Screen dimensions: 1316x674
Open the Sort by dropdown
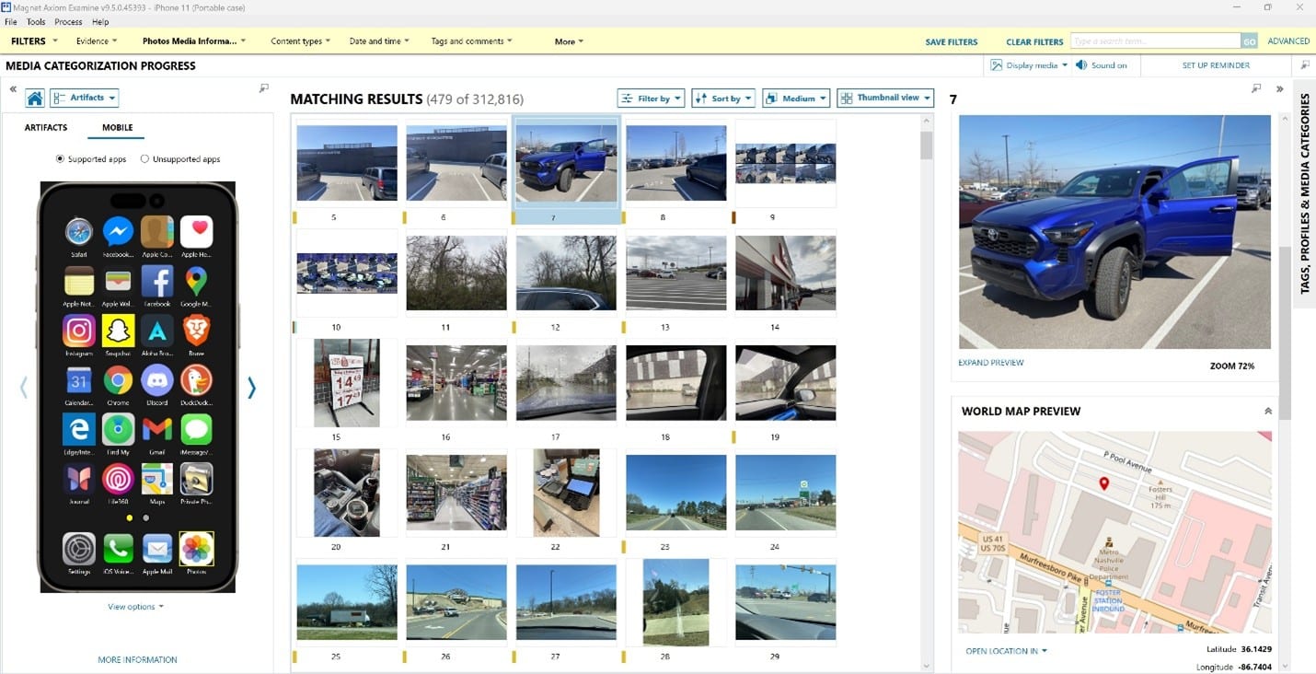[x=723, y=98]
